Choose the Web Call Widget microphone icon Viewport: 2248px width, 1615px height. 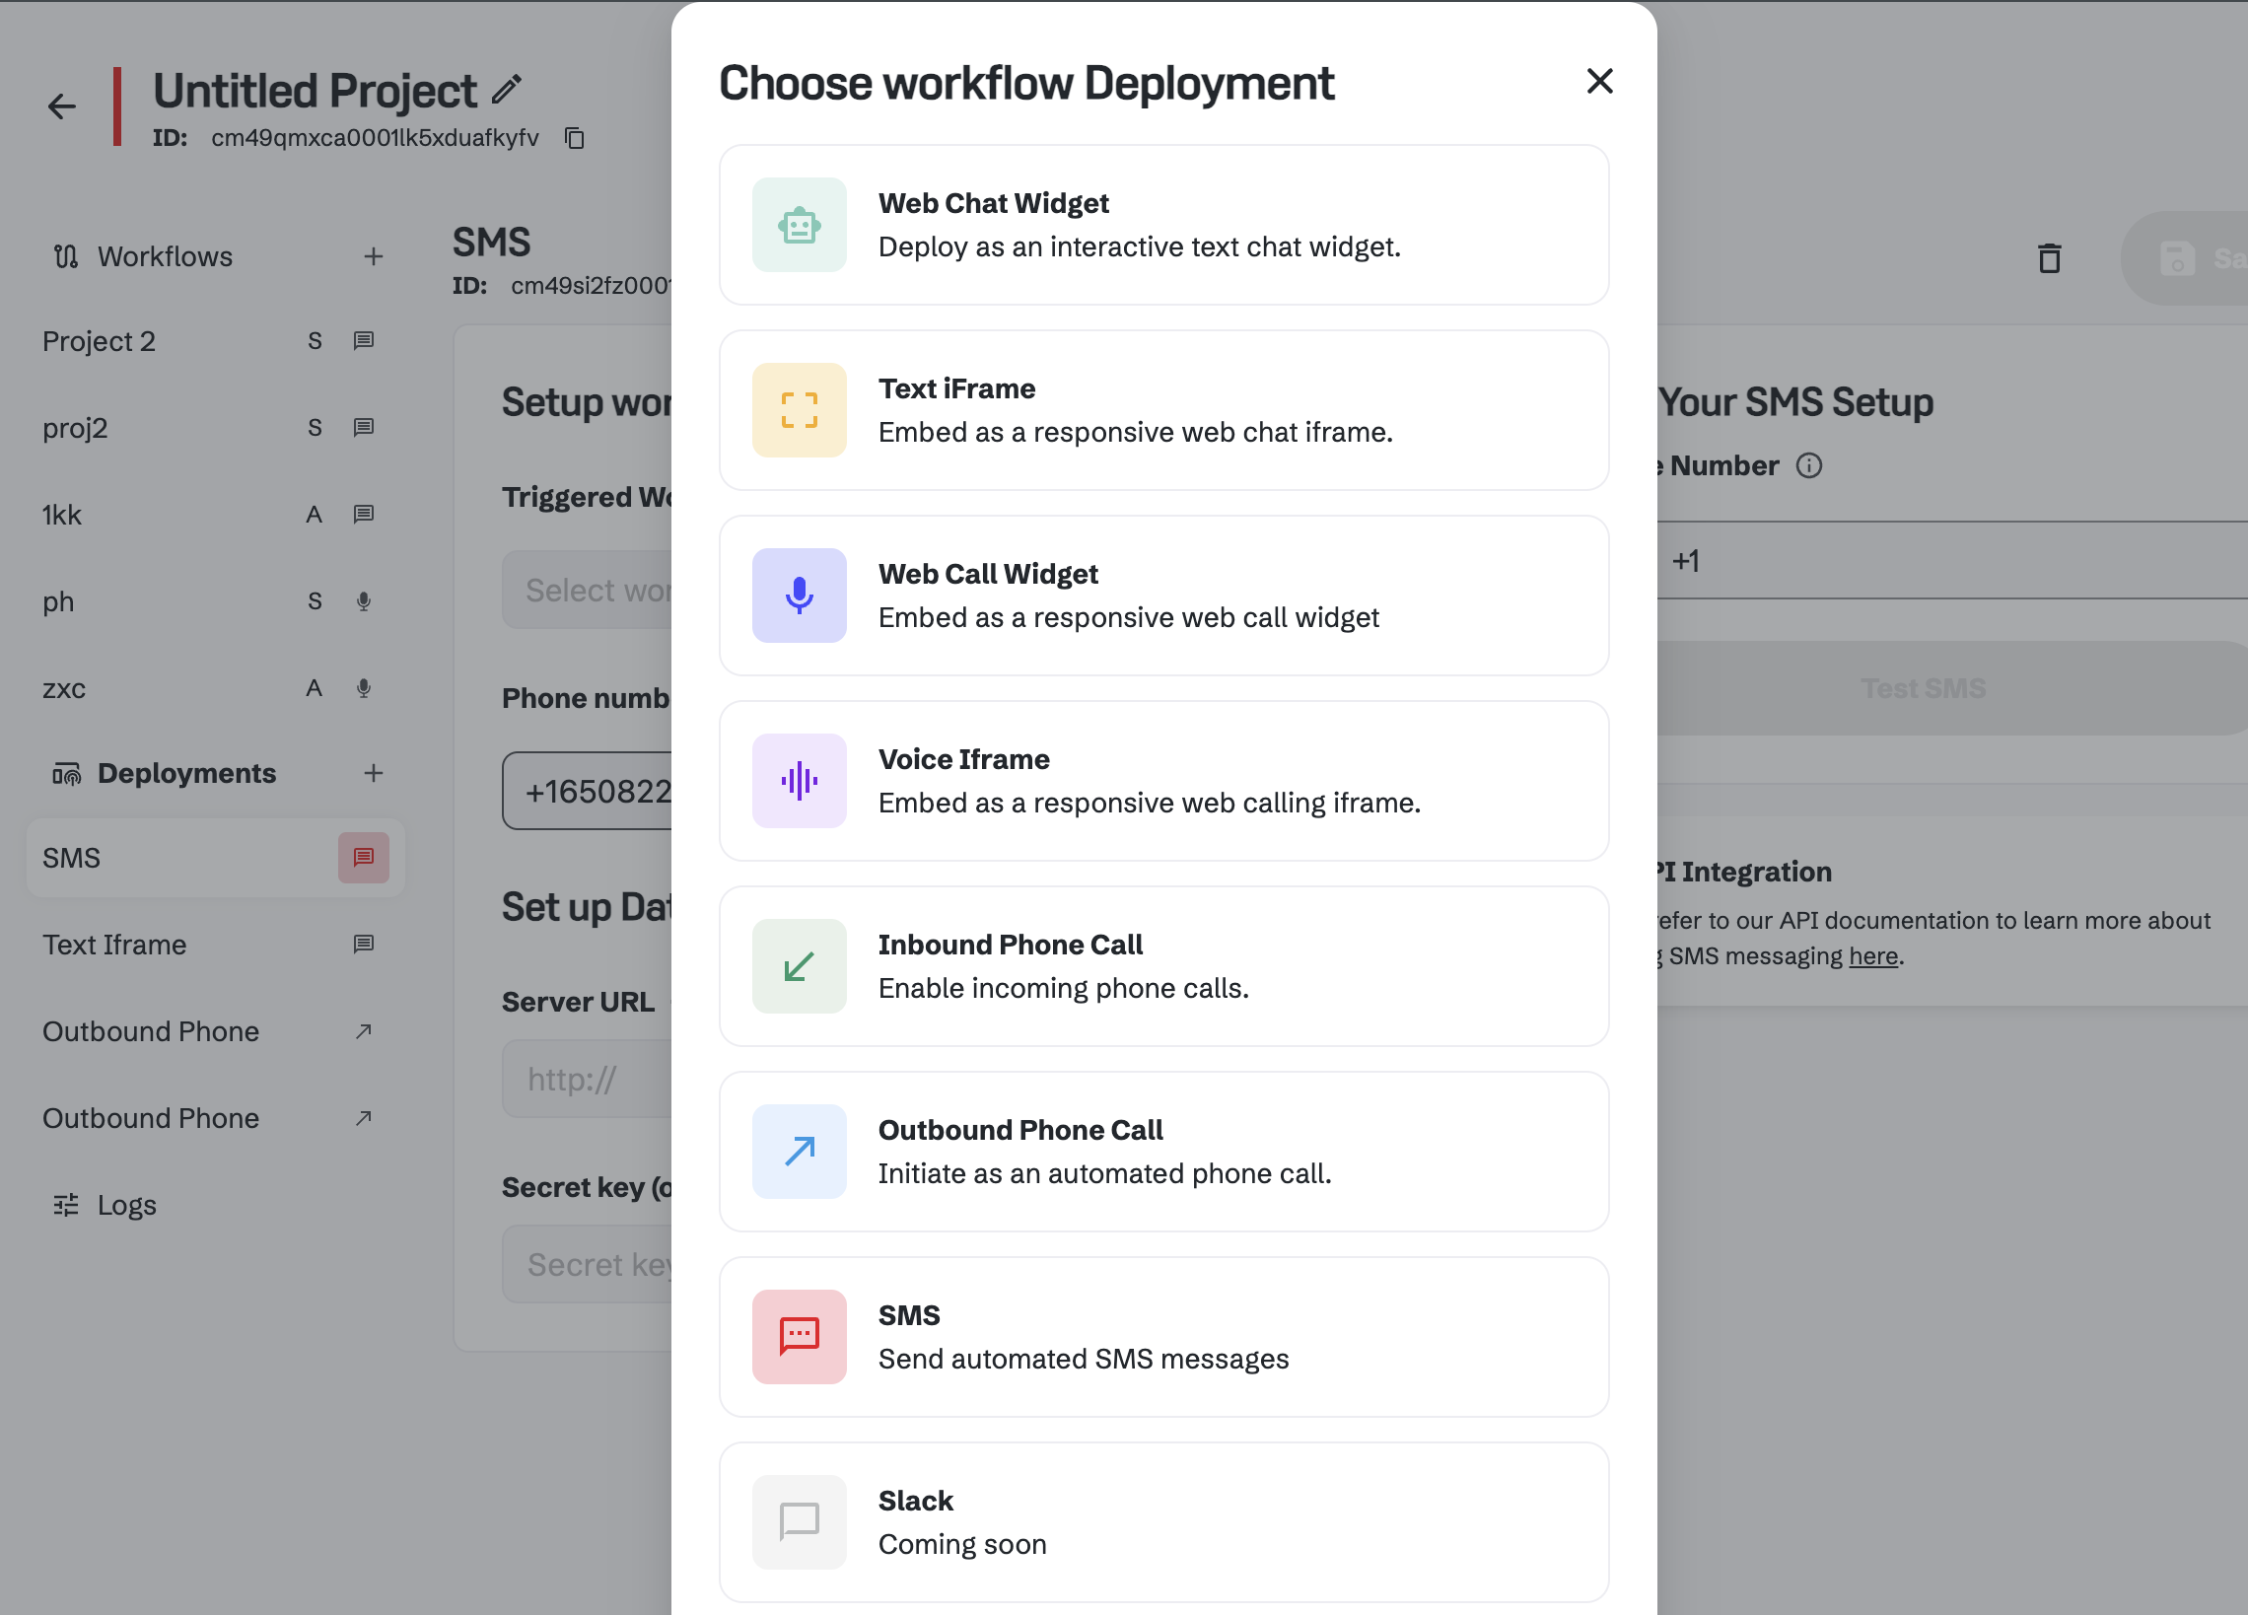coord(799,595)
